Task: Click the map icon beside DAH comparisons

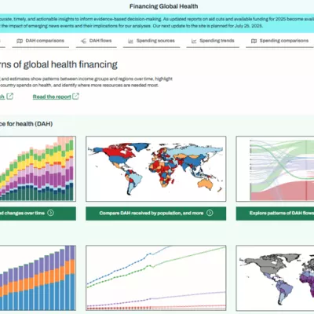Action: click(20, 41)
